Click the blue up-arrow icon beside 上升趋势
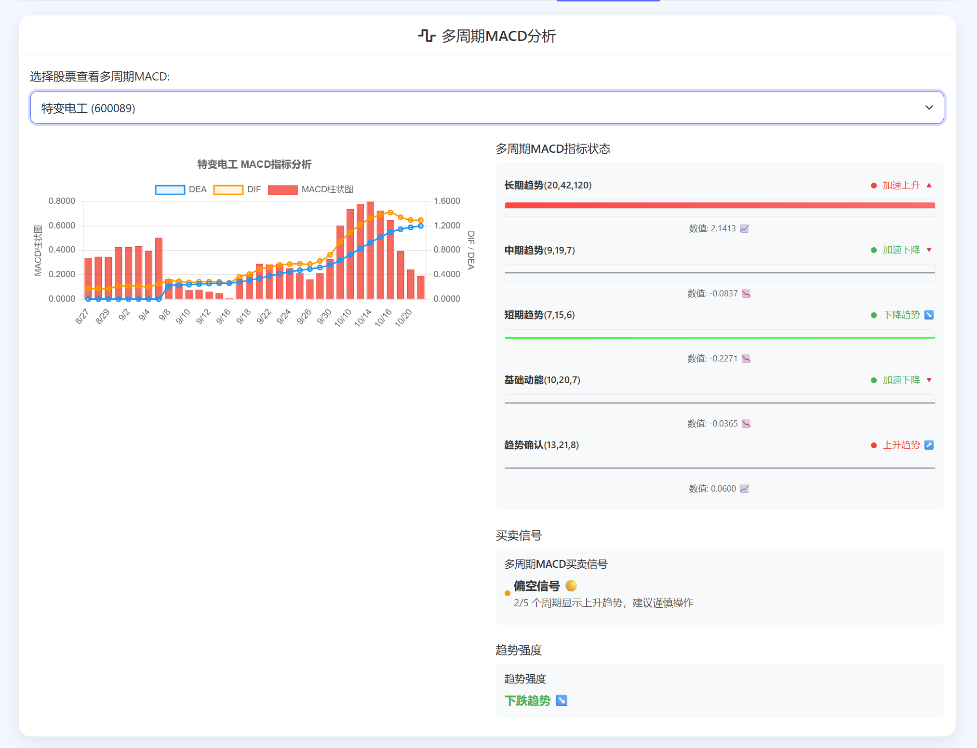 click(x=929, y=445)
